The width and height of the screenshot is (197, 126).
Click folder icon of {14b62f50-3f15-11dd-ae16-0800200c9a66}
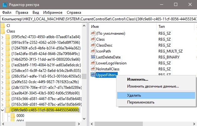coord(8,59)
